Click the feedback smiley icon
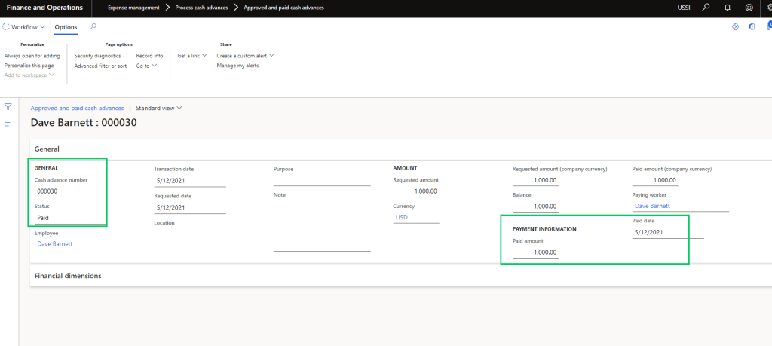The image size is (772, 346). click(749, 8)
